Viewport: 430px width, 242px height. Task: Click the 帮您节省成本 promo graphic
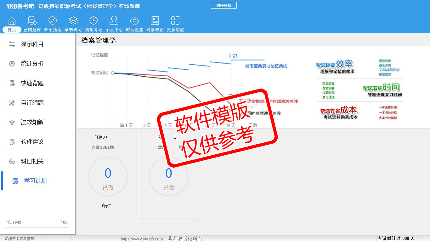pos(339,112)
